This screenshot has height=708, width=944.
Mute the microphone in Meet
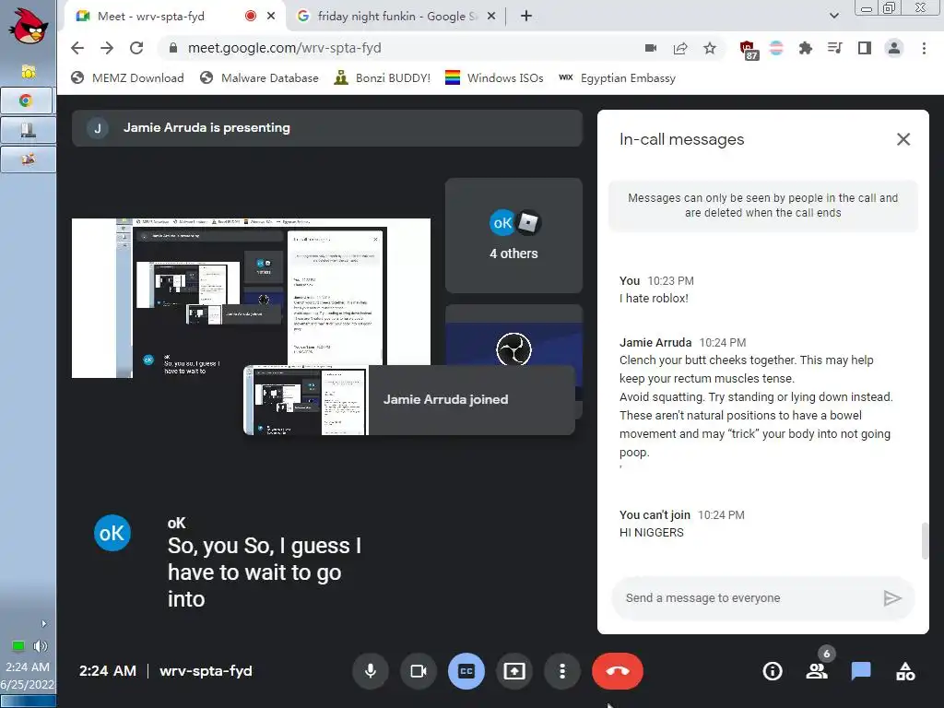(x=371, y=671)
